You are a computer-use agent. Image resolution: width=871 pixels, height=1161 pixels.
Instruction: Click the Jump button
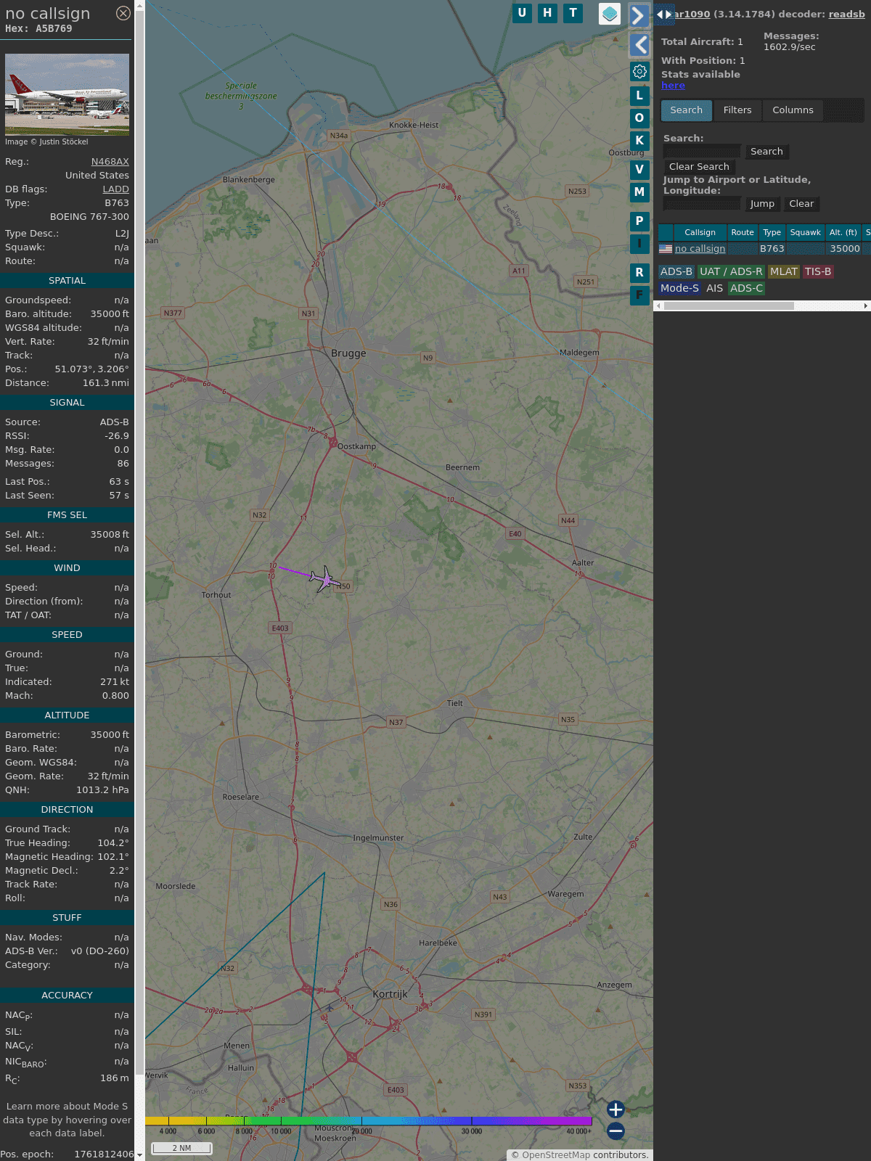click(762, 203)
